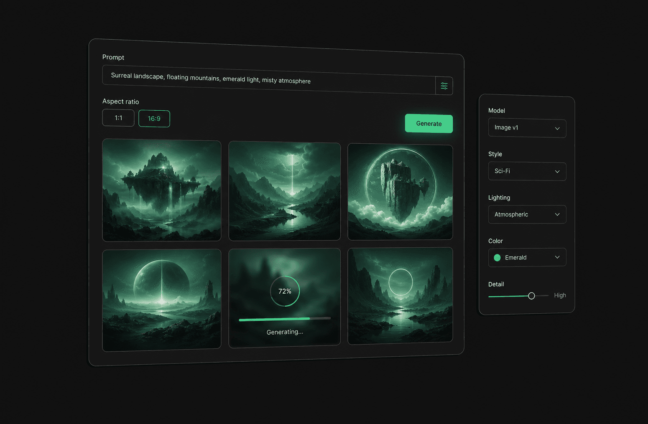Click the High detail label
Image resolution: width=648 pixels, height=424 pixels.
click(560, 295)
